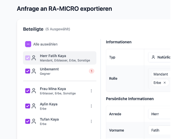Select the Herr Fatih Kaya name text

(53, 56)
